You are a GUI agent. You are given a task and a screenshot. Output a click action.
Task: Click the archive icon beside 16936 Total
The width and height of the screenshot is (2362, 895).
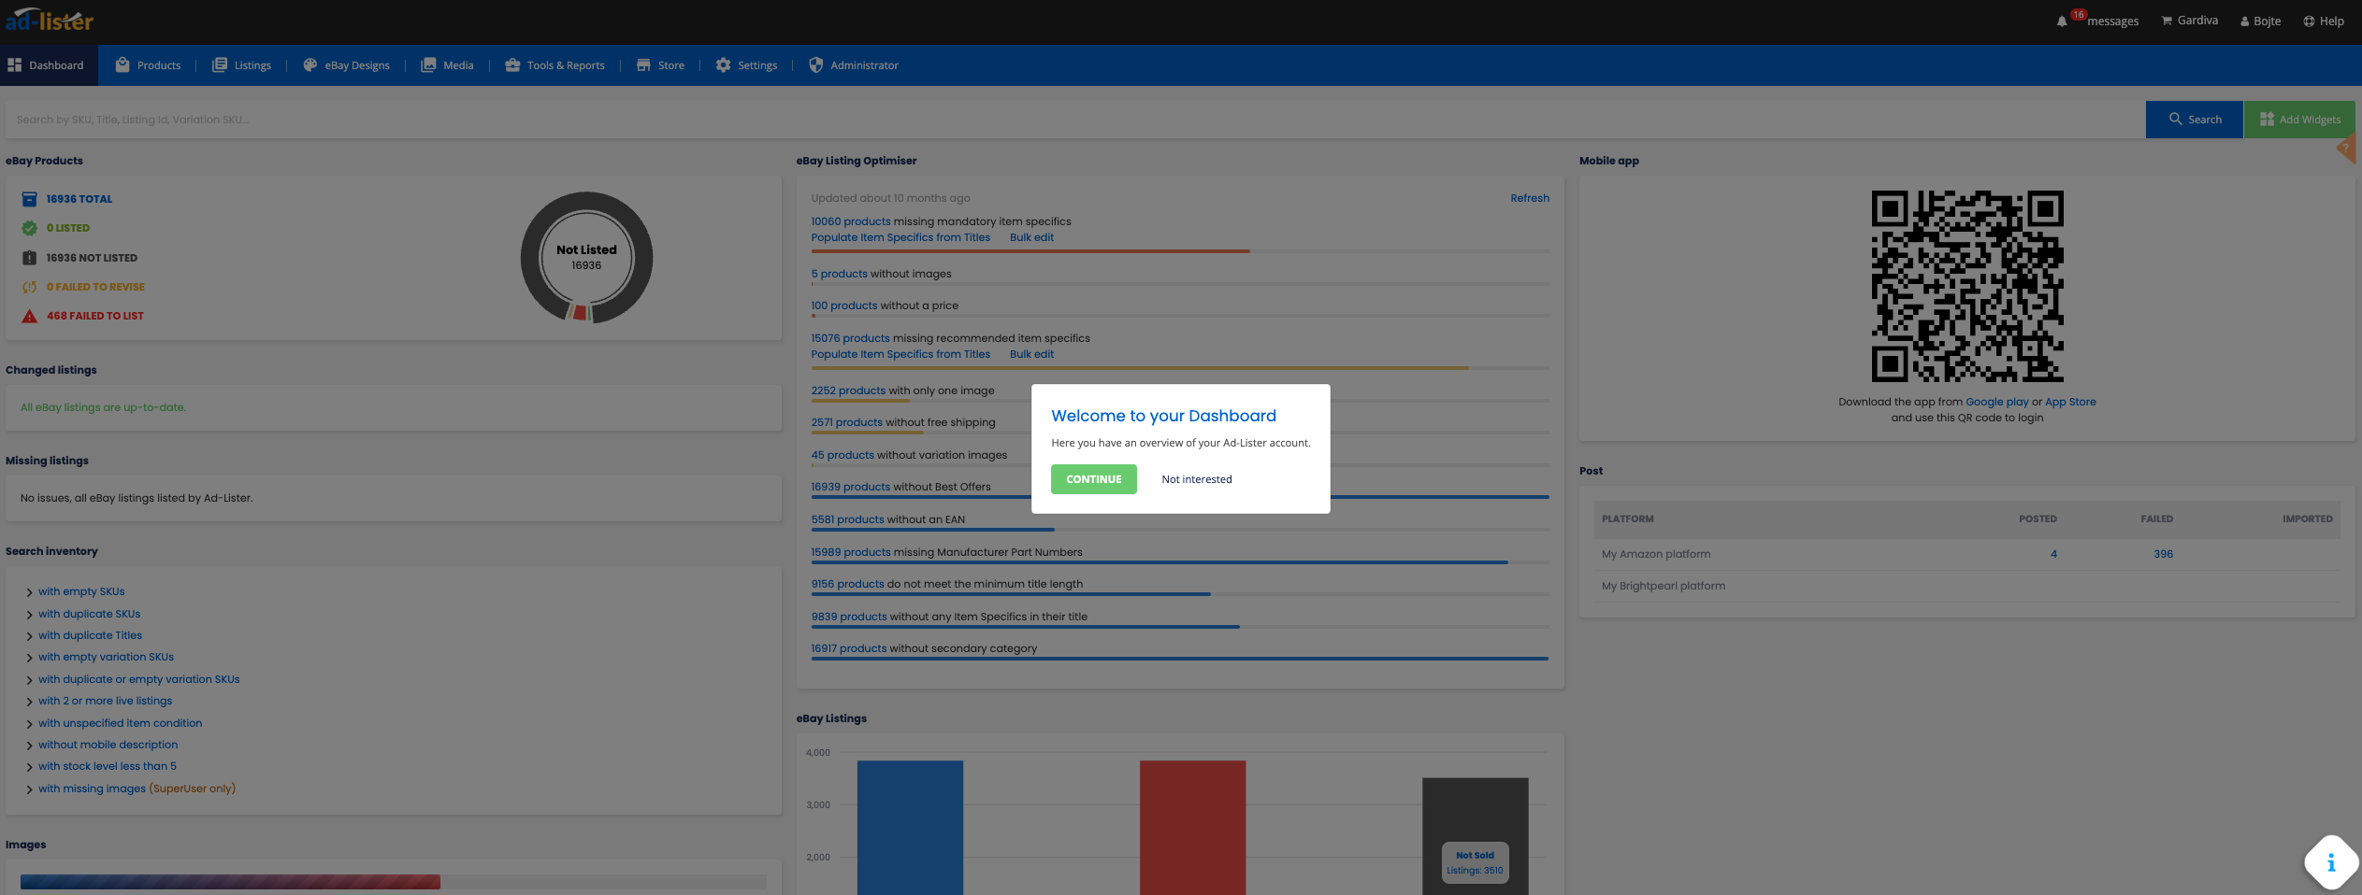click(30, 199)
